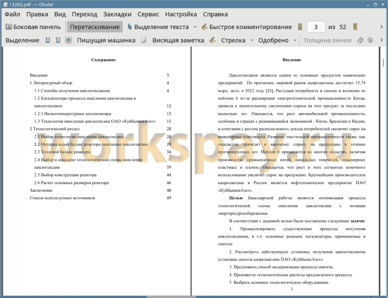Click '2.6 Расчет основных размеров реактора' line
This screenshot has width=388, height=298.
pos(71,183)
